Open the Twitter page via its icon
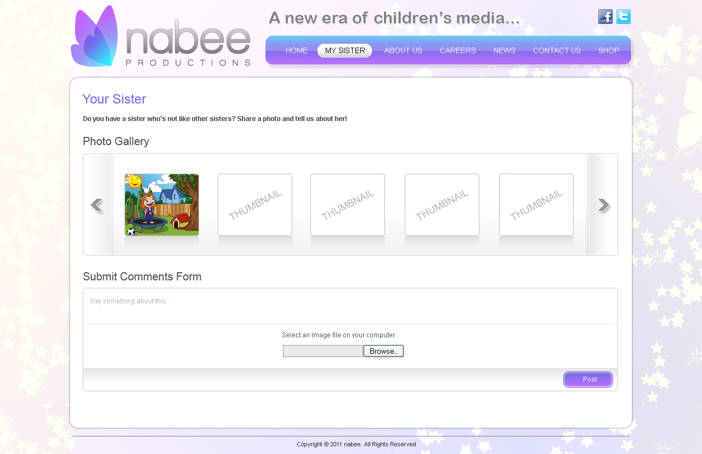 (x=623, y=16)
